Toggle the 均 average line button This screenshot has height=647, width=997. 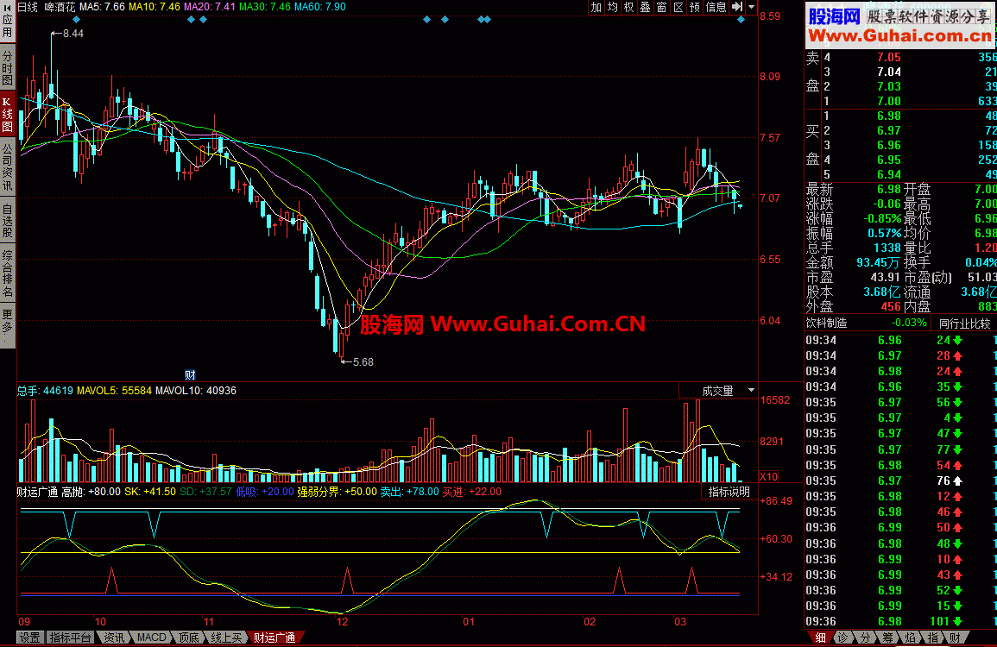[x=612, y=7]
